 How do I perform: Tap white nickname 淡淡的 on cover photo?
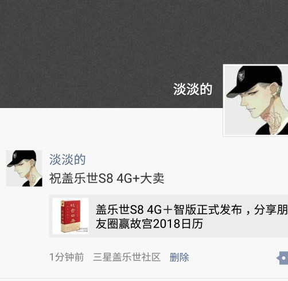point(193,89)
